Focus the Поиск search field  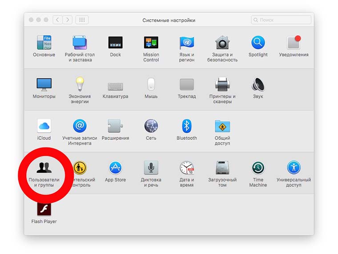tap(281, 20)
